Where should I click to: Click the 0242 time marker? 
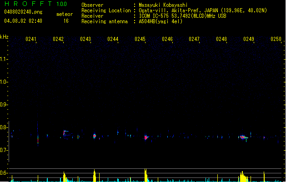pos(58,39)
